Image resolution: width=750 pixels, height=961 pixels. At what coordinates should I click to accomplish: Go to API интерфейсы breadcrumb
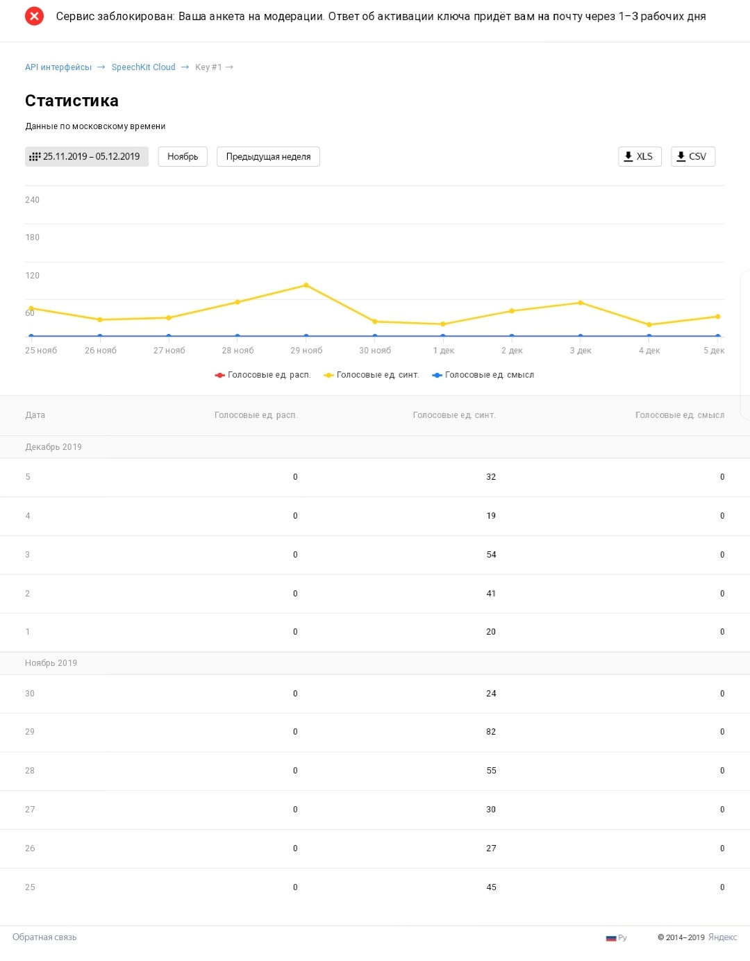58,67
